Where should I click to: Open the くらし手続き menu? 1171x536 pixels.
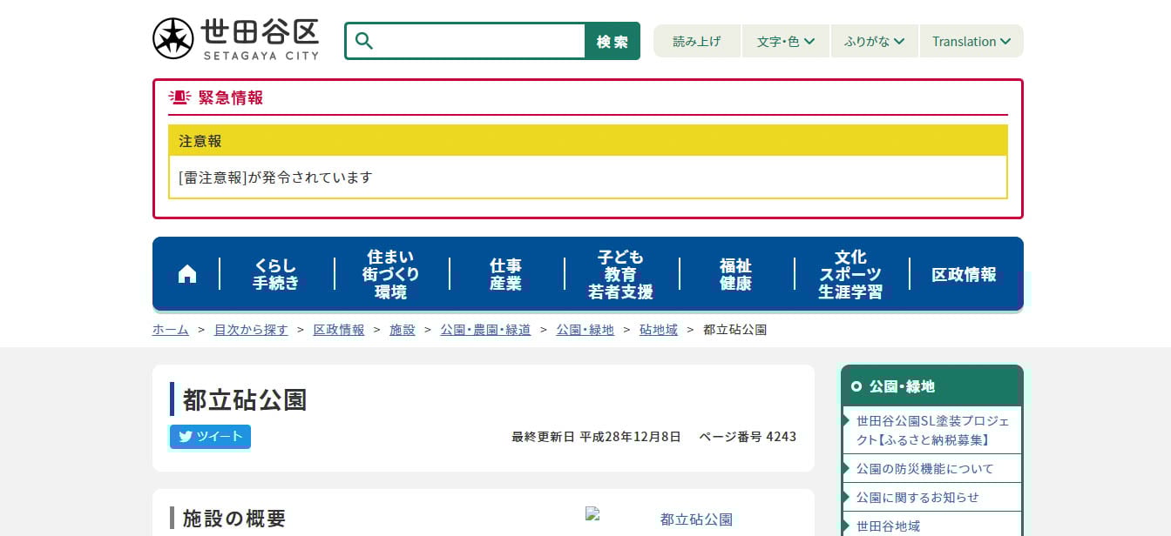tap(276, 274)
